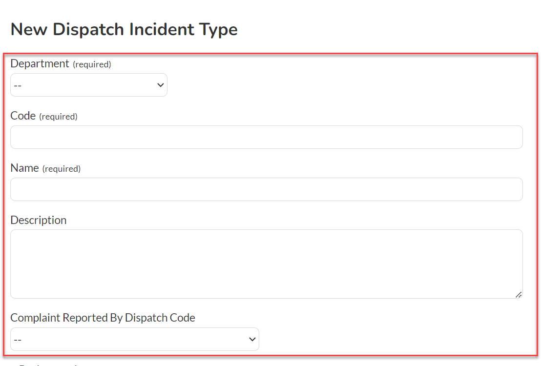Click the Complaint Reported By Dispatch Code label

coord(103,317)
